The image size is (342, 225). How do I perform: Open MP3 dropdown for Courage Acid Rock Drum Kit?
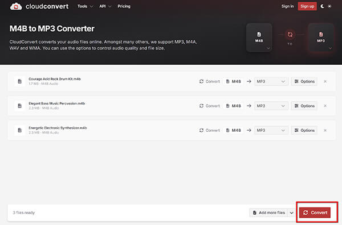click(271, 81)
